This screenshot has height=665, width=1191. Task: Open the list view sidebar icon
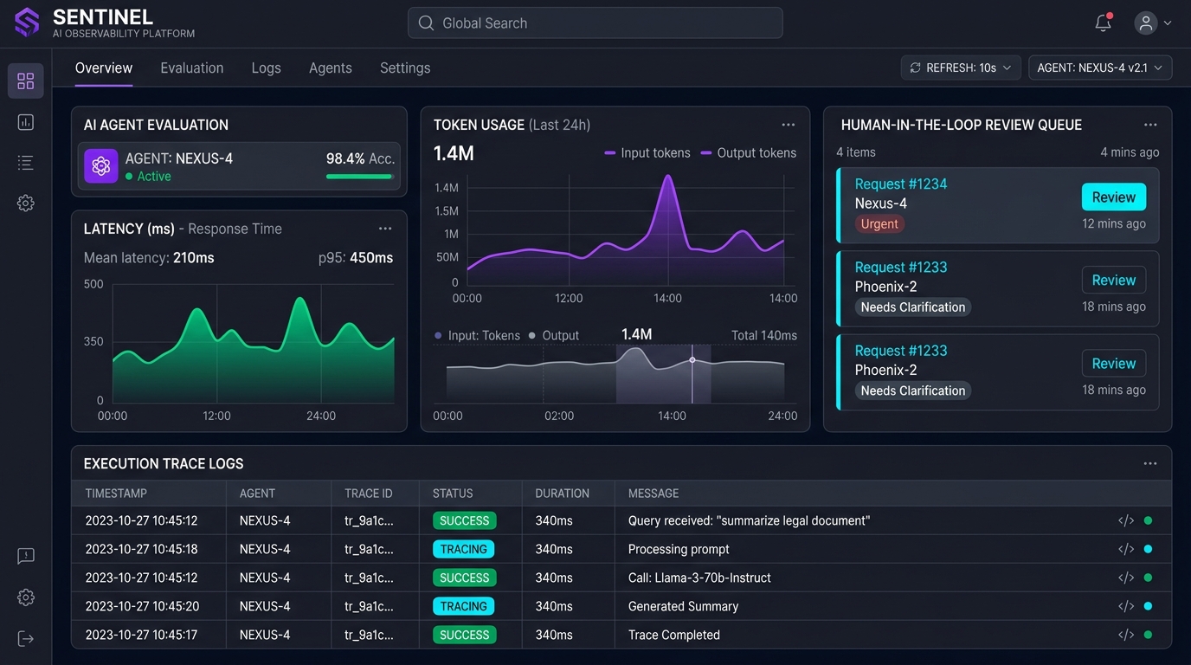point(26,163)
